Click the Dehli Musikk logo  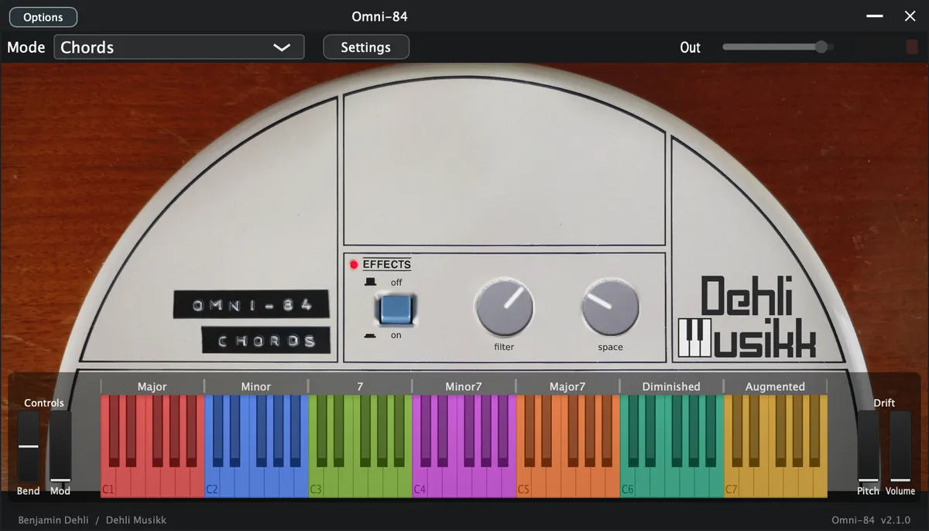coord(748,317)
